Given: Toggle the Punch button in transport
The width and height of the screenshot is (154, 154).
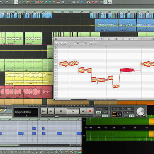Looking at the screenshot, I should (x=99, y=116).
